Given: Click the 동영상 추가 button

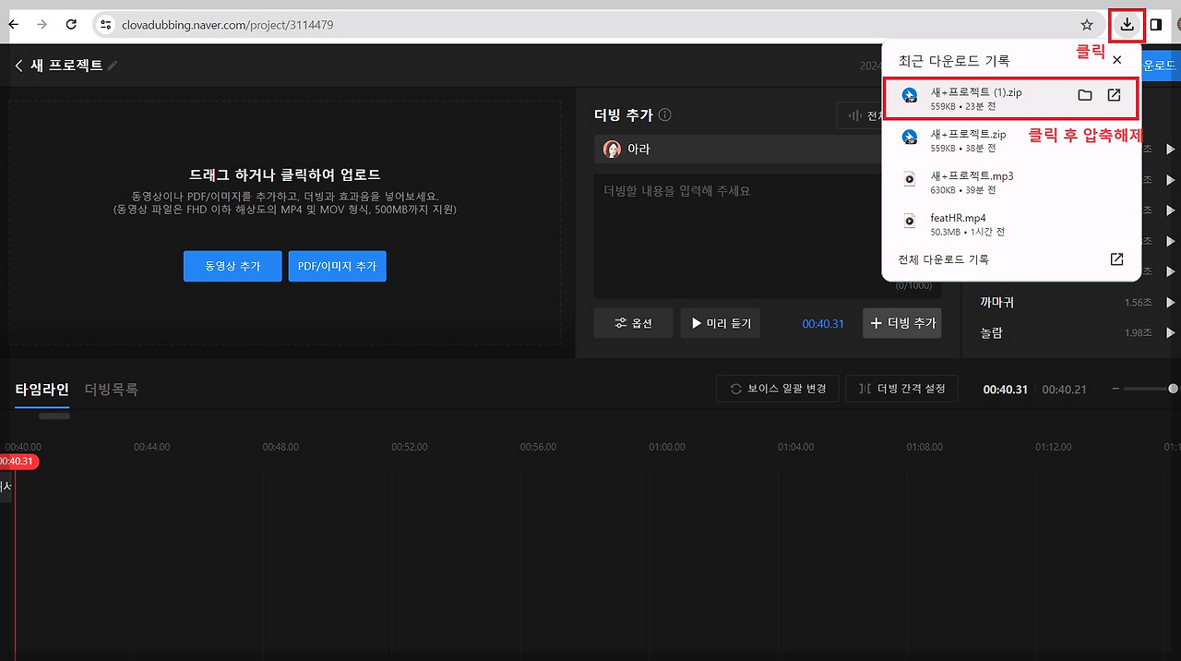Looking at the screenshot, I should pos(232,266).
